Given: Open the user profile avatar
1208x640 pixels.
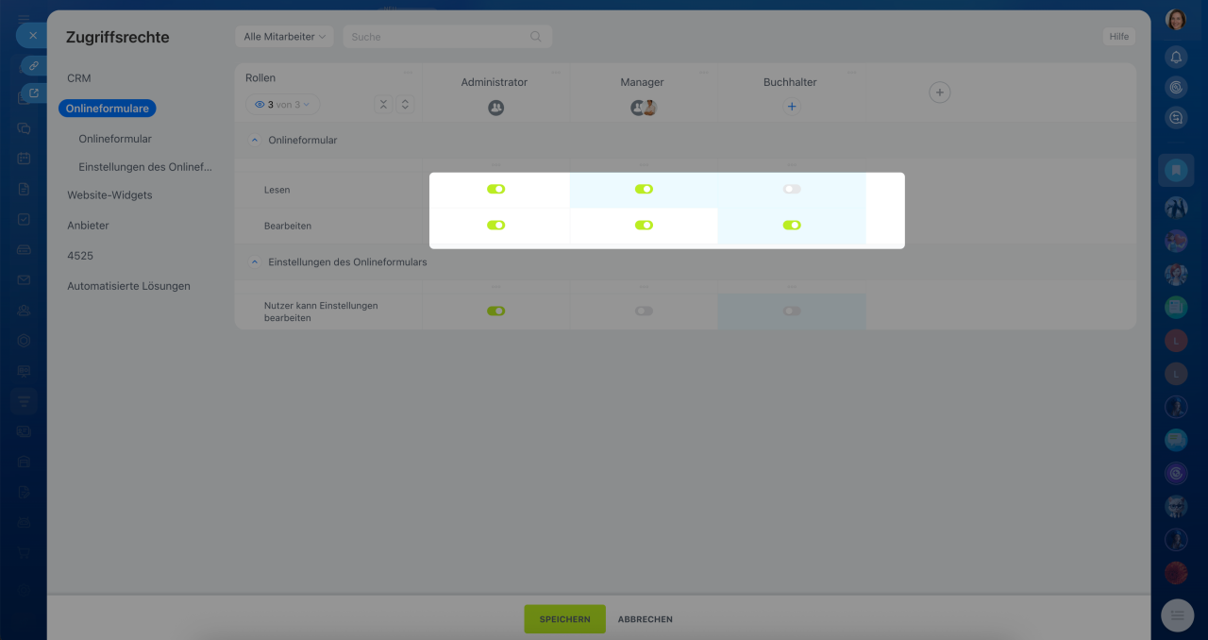Looking at the screenshot, I should tap(1176, 20).
